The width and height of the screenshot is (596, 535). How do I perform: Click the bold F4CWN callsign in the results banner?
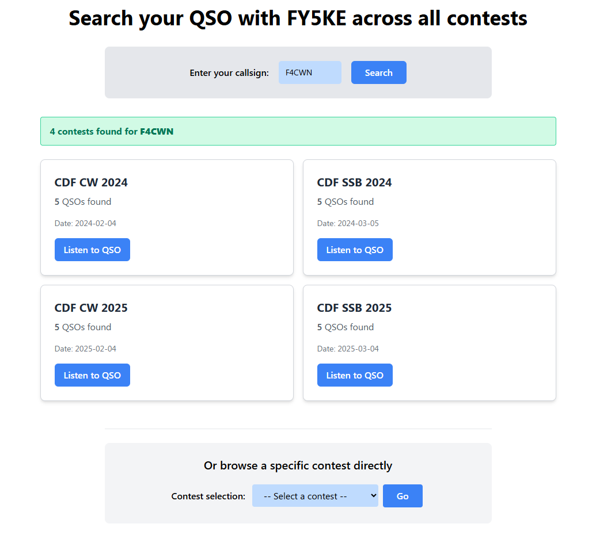pos(157,132)
